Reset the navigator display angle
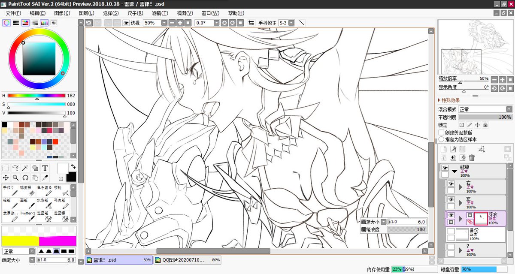 (510, 87)
